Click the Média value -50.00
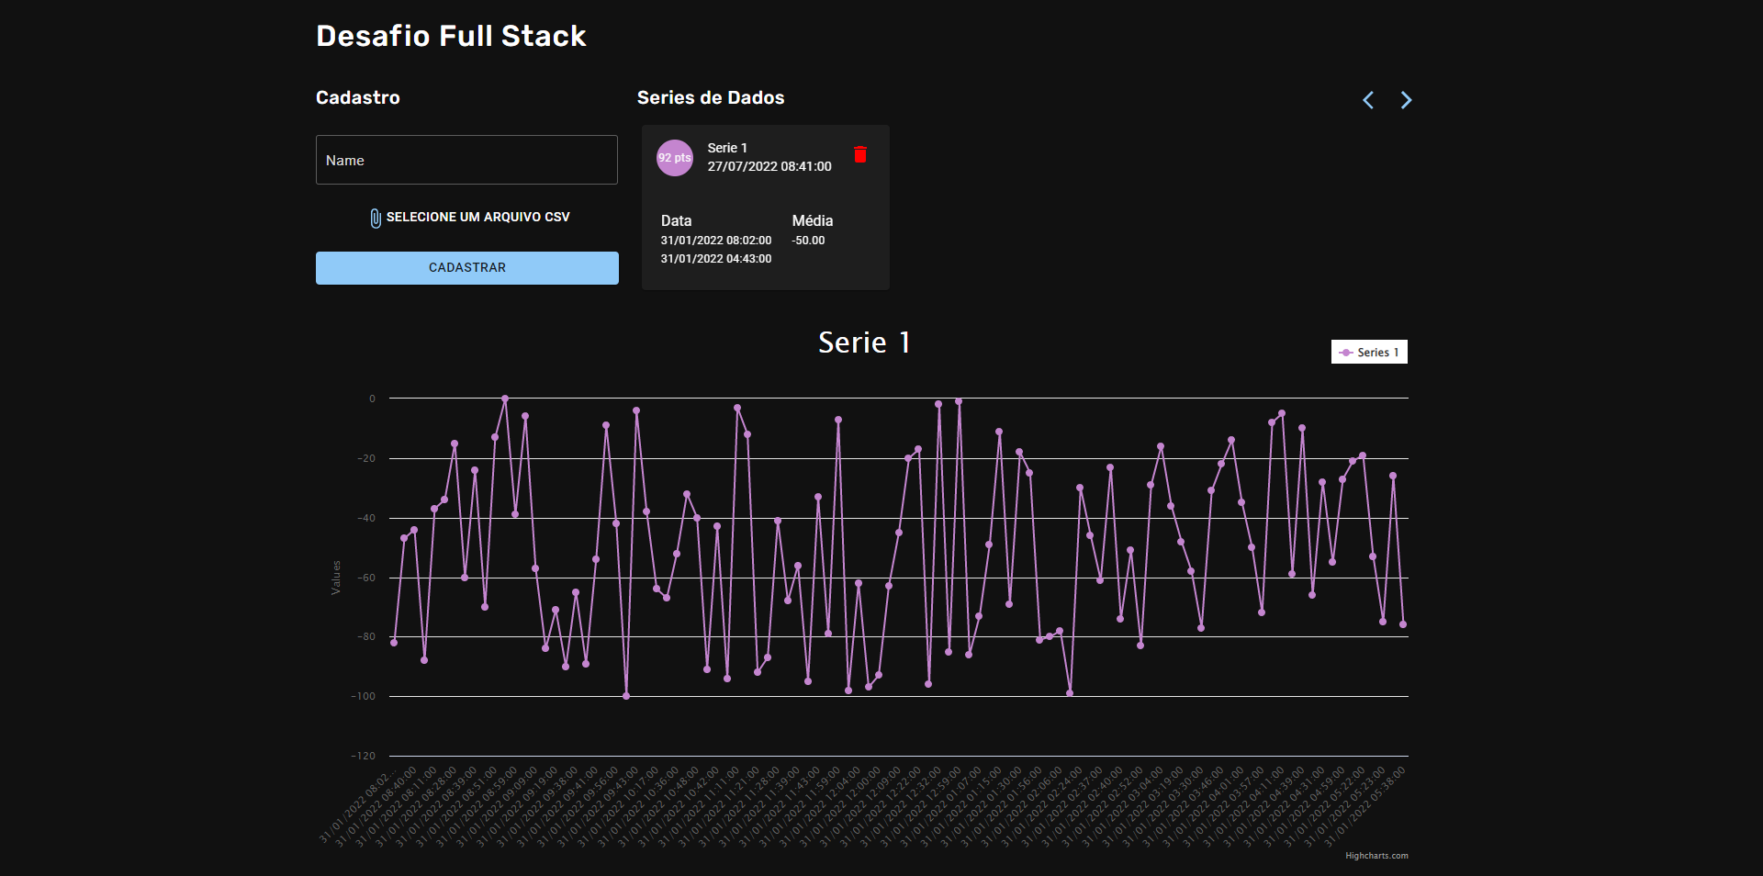Image resolution: width=1763 pixels, height=876 pixels. tap(808, 241)
